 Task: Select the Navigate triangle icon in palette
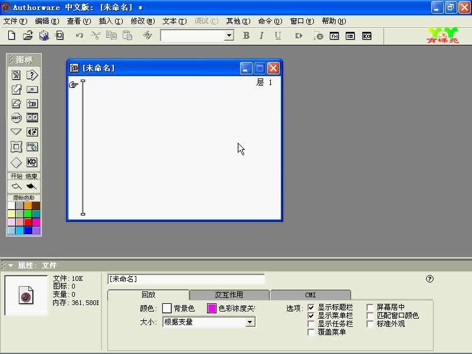[16, 132]
